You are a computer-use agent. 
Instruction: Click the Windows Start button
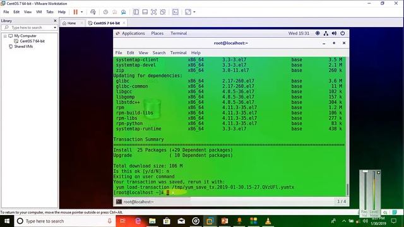[x=7, y=221]
